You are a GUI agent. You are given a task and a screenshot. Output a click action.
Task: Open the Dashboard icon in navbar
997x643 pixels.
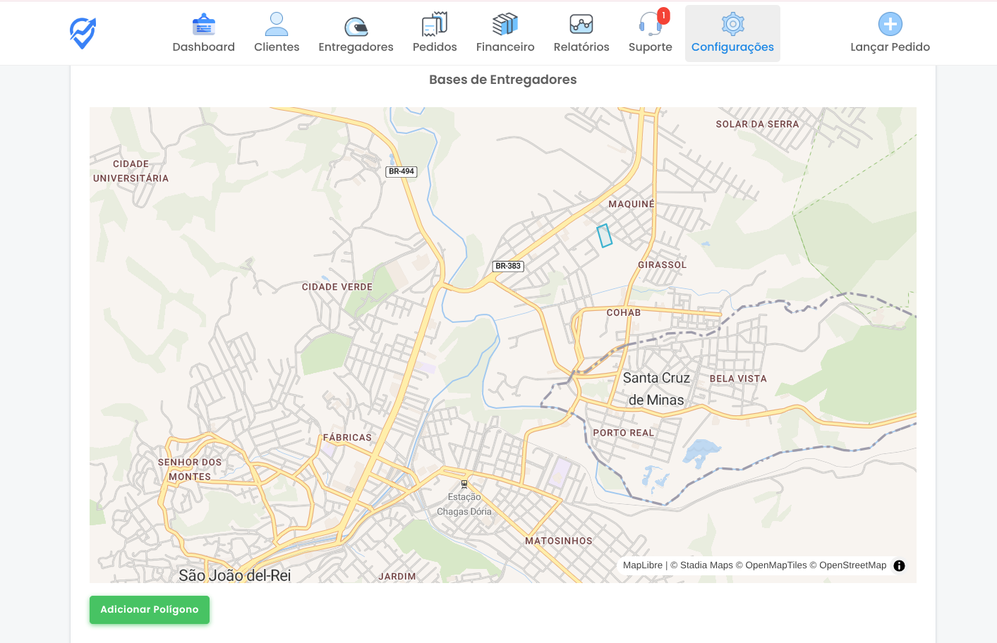203,25
